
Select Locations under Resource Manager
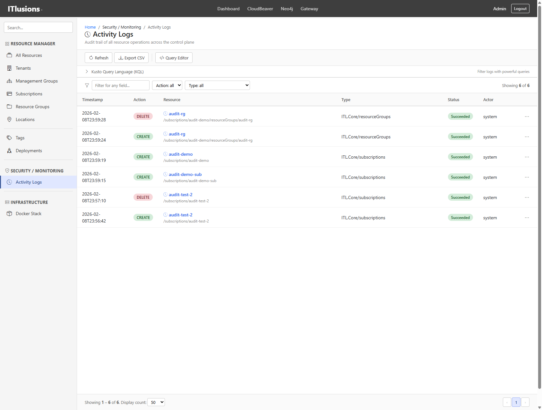25,119
